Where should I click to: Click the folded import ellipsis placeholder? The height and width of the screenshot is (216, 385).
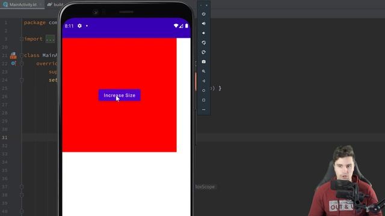(x=51, y=39)
